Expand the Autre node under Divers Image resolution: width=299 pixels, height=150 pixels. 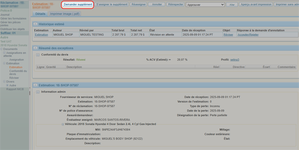[7, 85]
